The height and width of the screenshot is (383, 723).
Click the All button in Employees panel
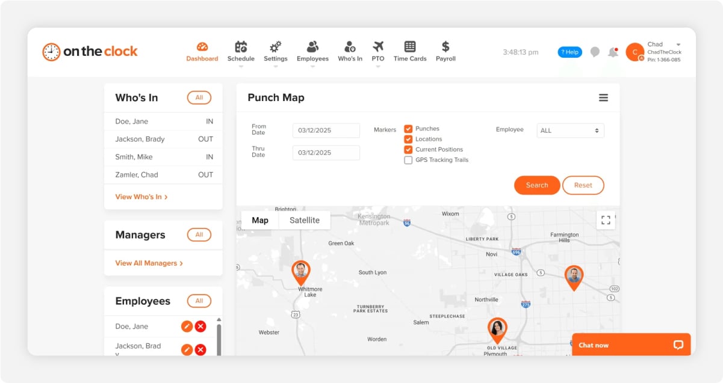tap(199, 301)
